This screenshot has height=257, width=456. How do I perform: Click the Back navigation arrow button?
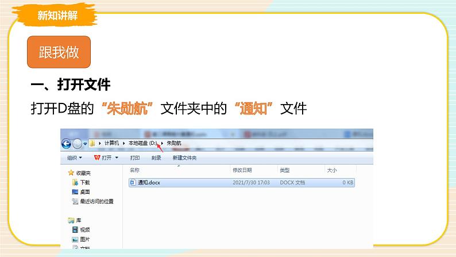tap(66, 143)
